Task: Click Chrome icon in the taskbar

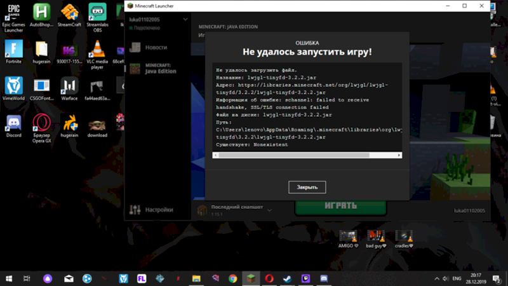Action: (x=233, y=278)
